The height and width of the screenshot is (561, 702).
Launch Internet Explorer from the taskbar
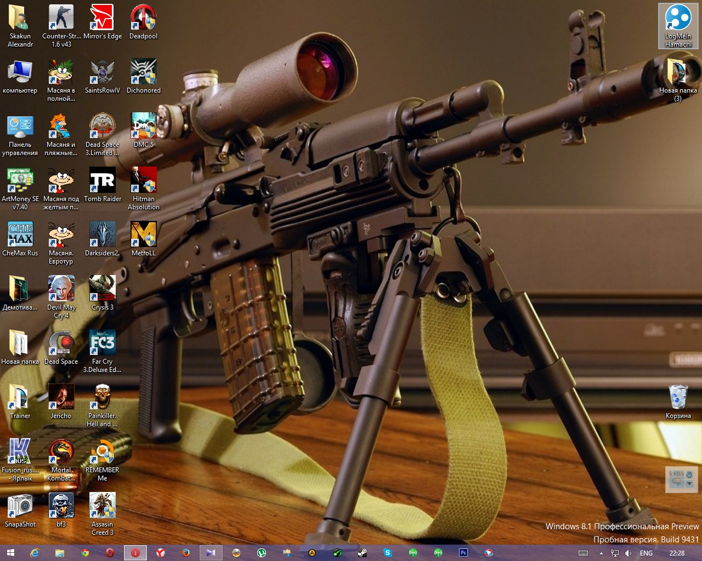[x=35, y=553]
